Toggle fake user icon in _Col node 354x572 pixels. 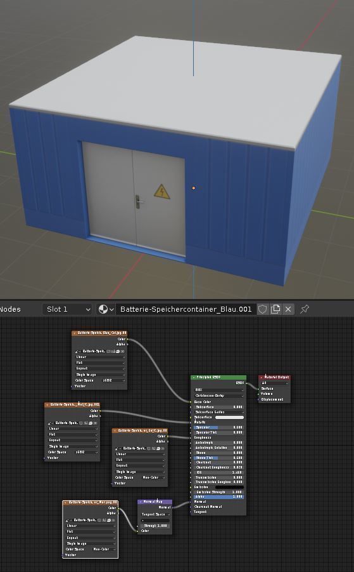coord(109,351)
